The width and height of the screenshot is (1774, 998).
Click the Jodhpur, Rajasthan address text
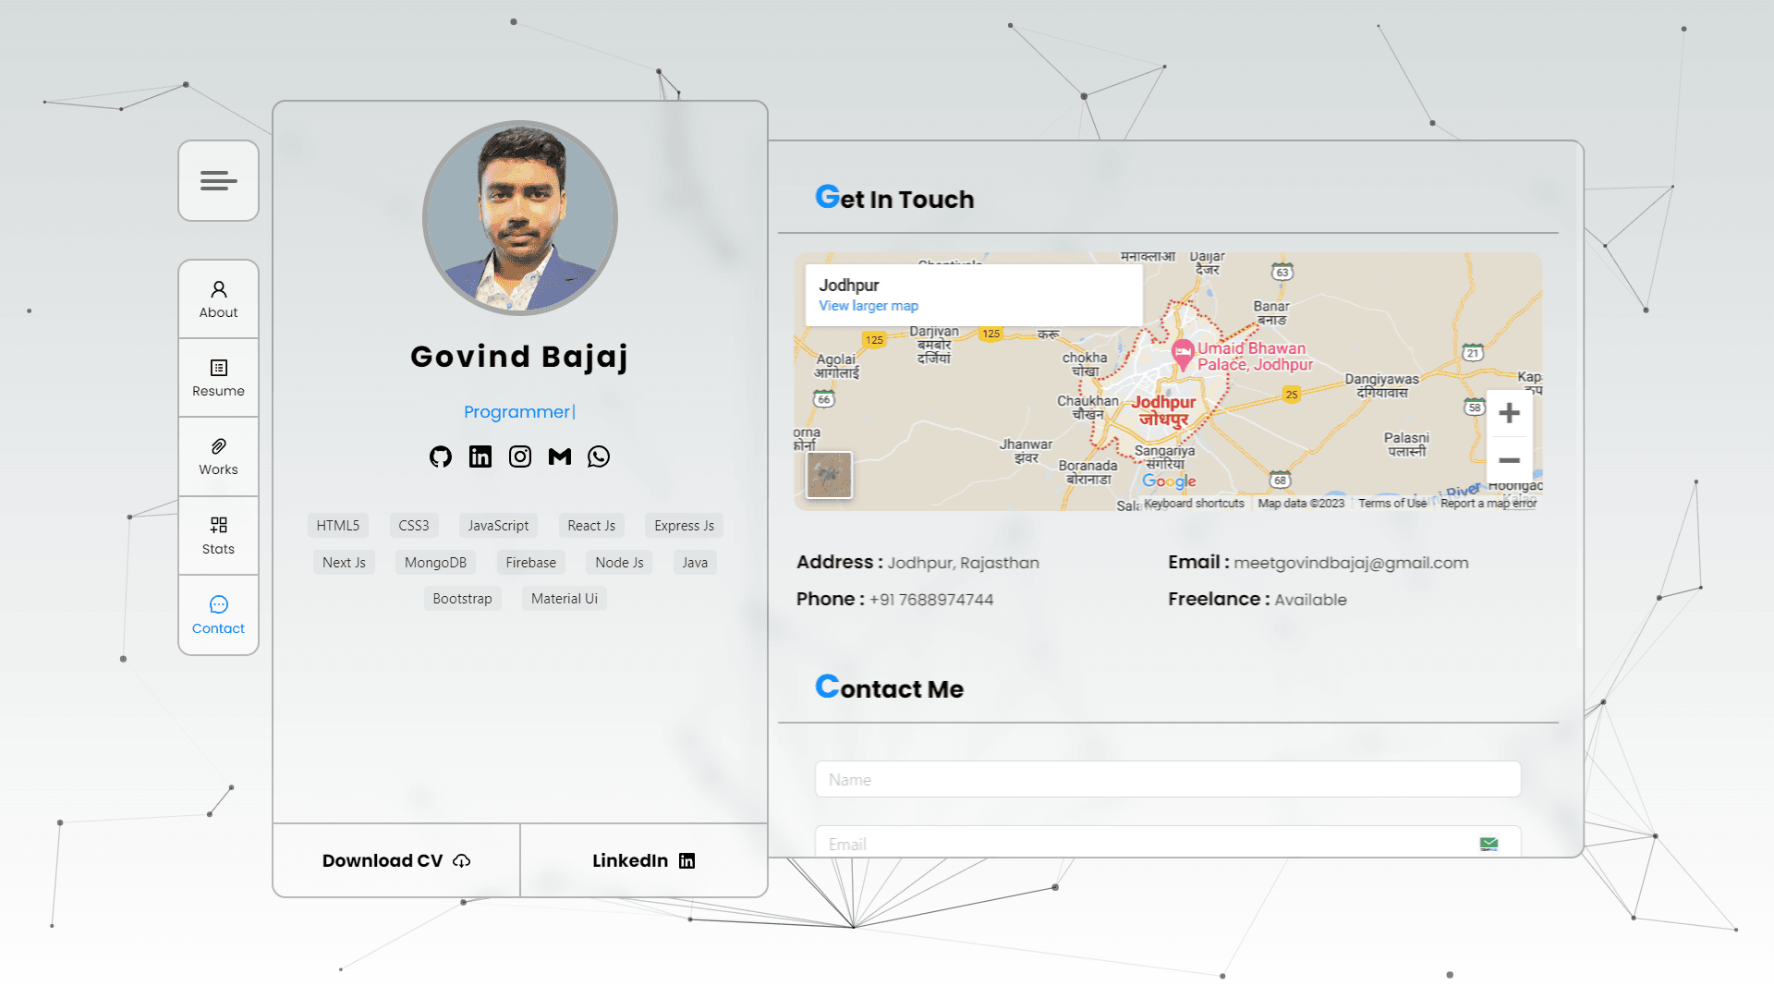[x=964, y=563]
